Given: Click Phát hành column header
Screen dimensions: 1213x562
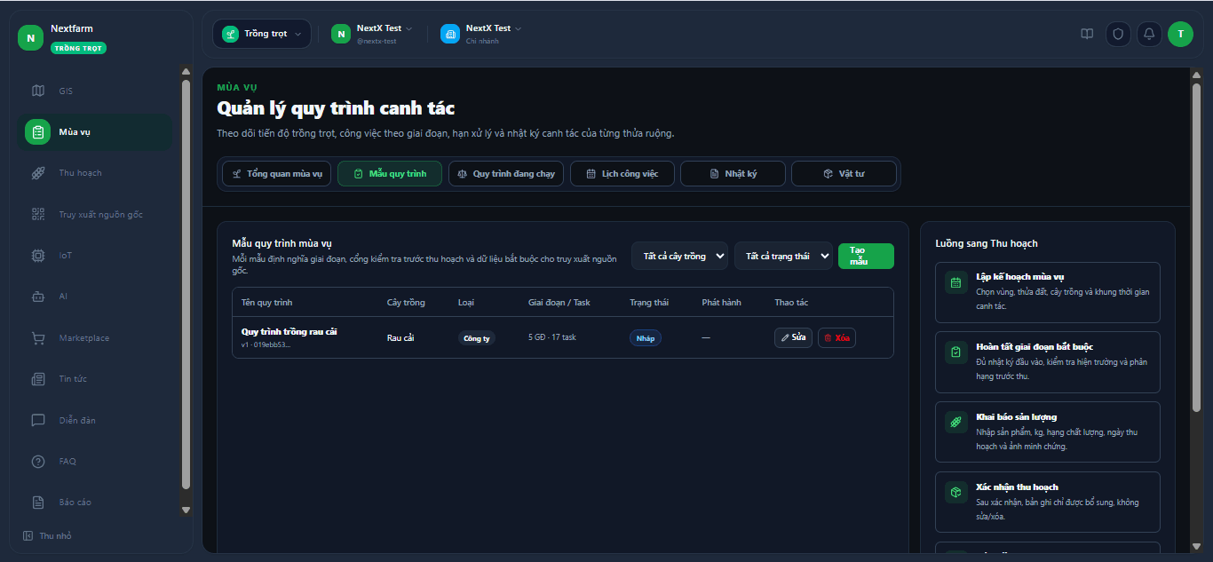Looking at the screenshot, I should [x=721, y=303].
